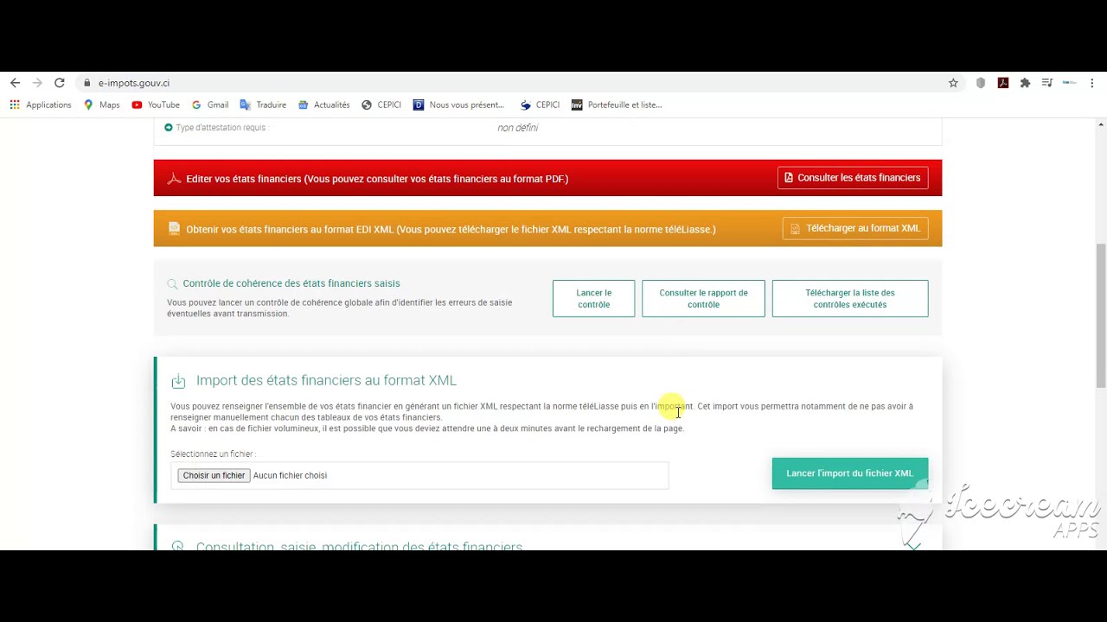The width and height of the screenshot is (1107, 622).
Task: Click 'Contrôle de cohérence des états financiers saisis' heading
Action: pyautogui.click(x=291, y=283)
